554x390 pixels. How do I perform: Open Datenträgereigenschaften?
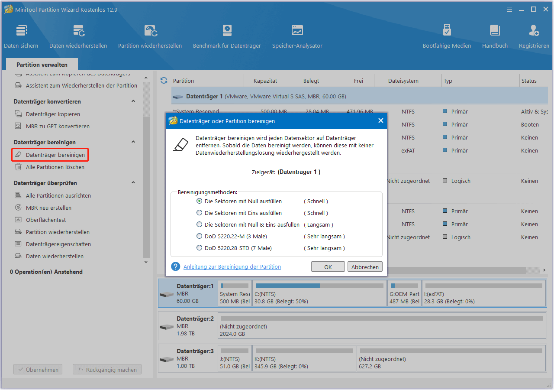[52, 244]
